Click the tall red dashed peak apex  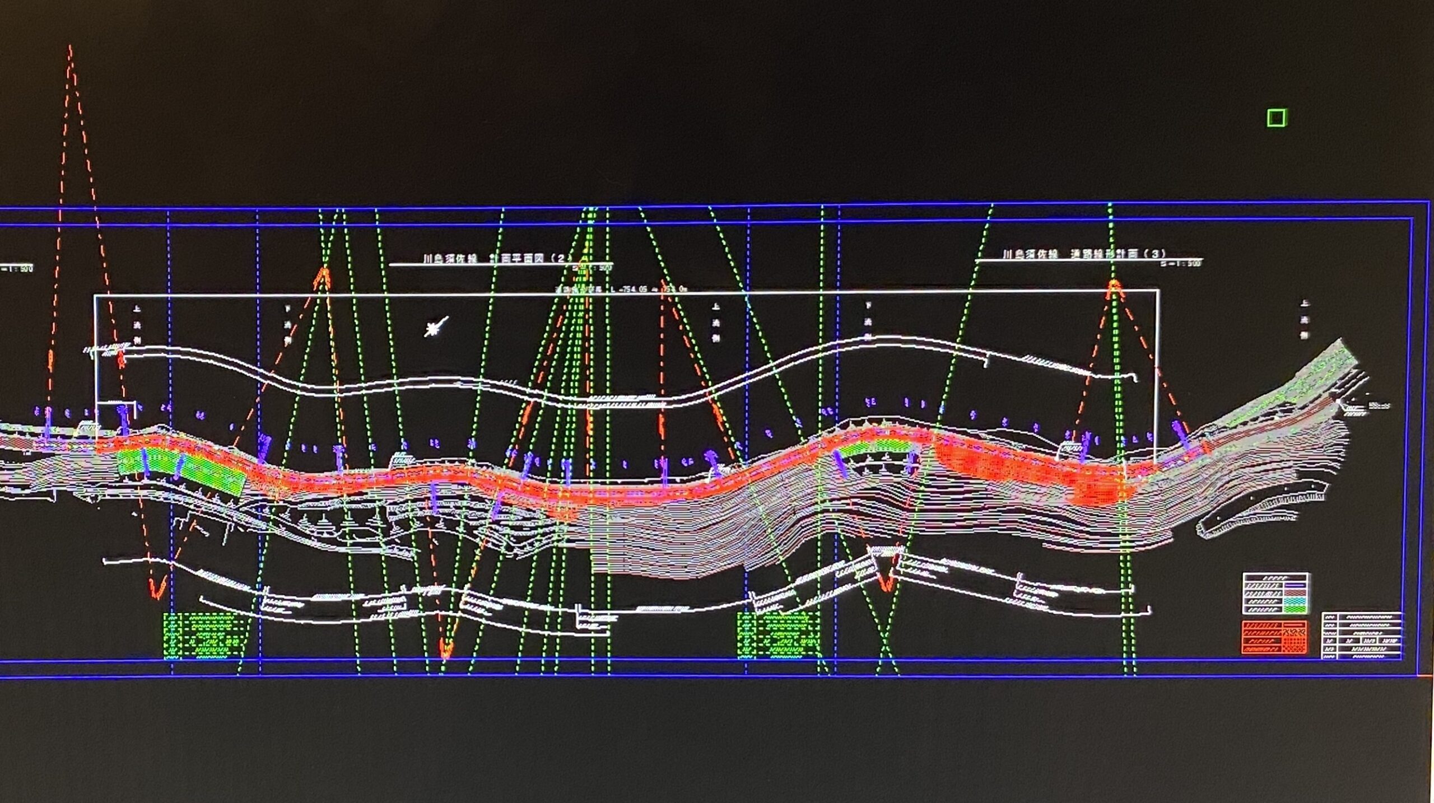[70, 47]
